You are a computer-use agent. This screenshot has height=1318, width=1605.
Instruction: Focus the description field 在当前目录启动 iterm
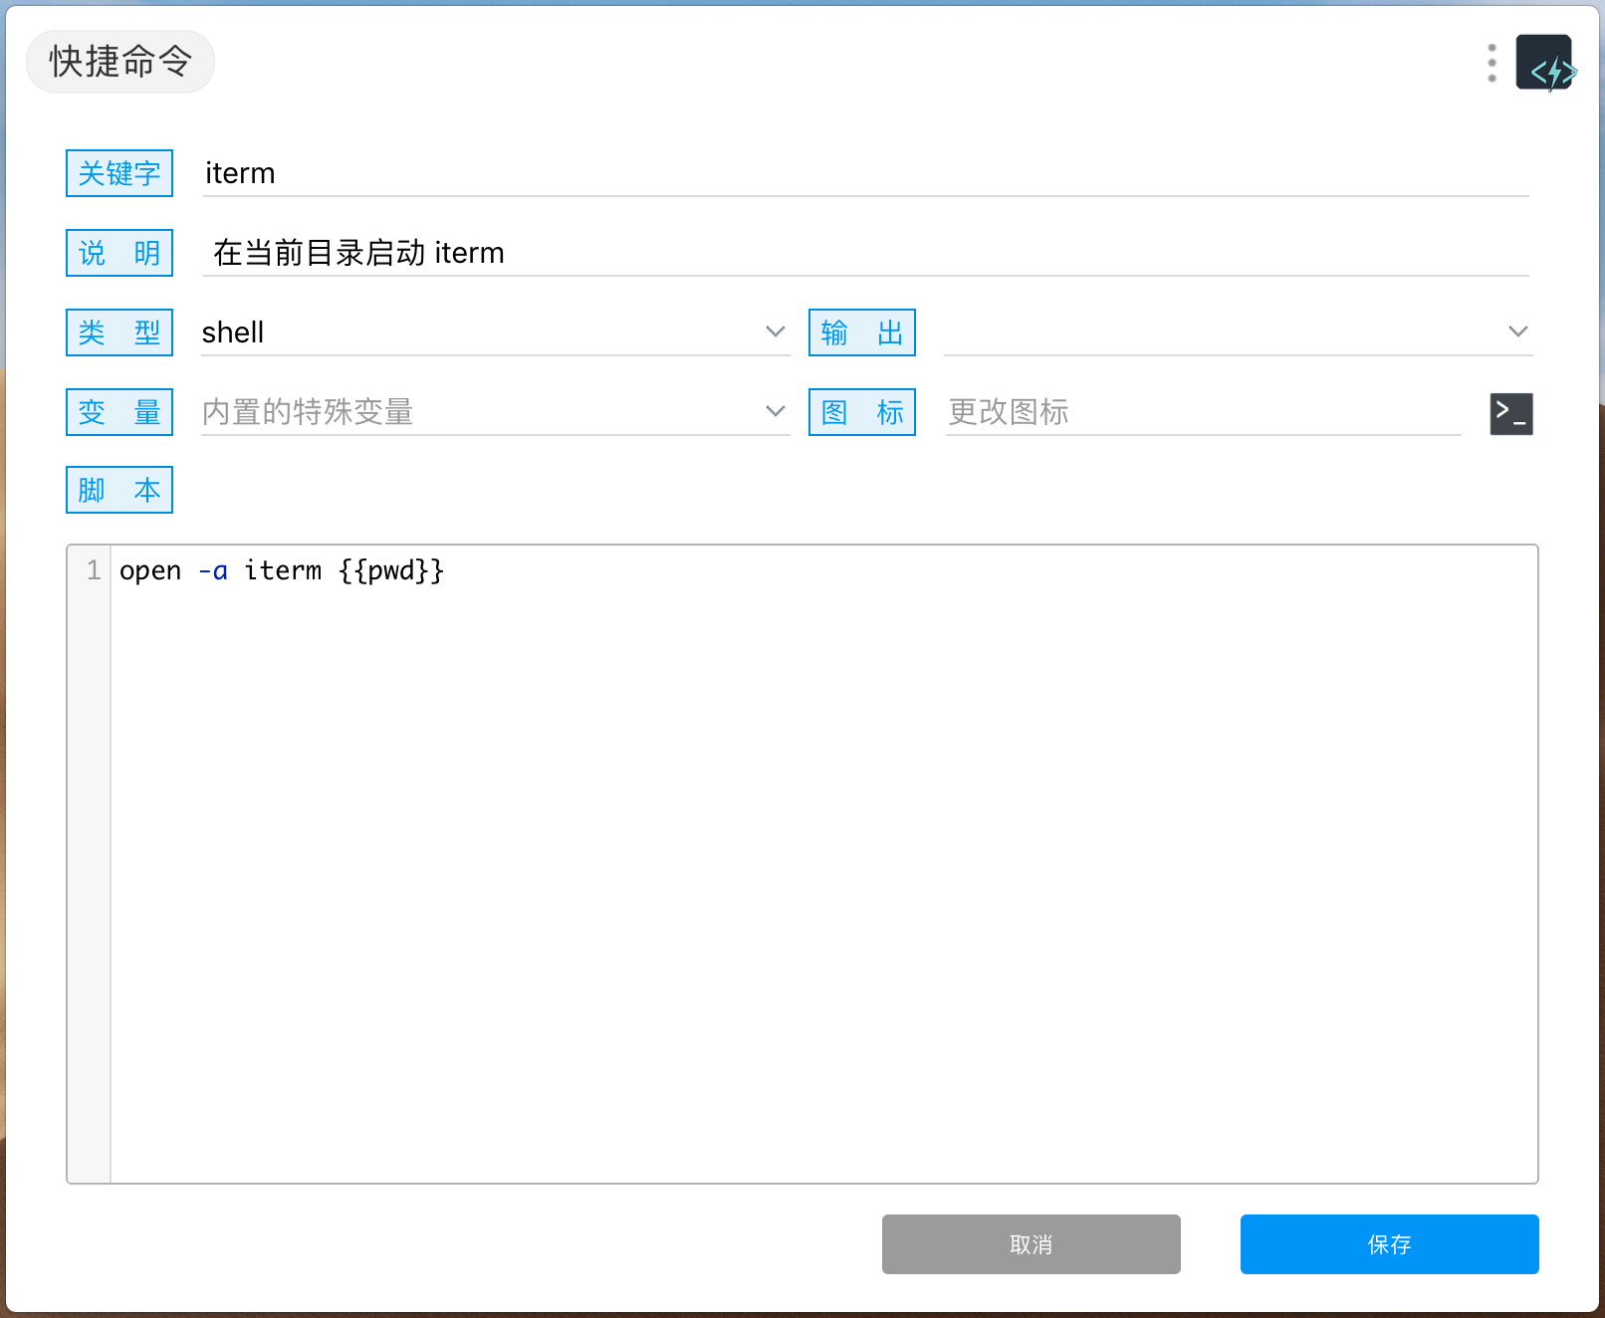(866, 253)
